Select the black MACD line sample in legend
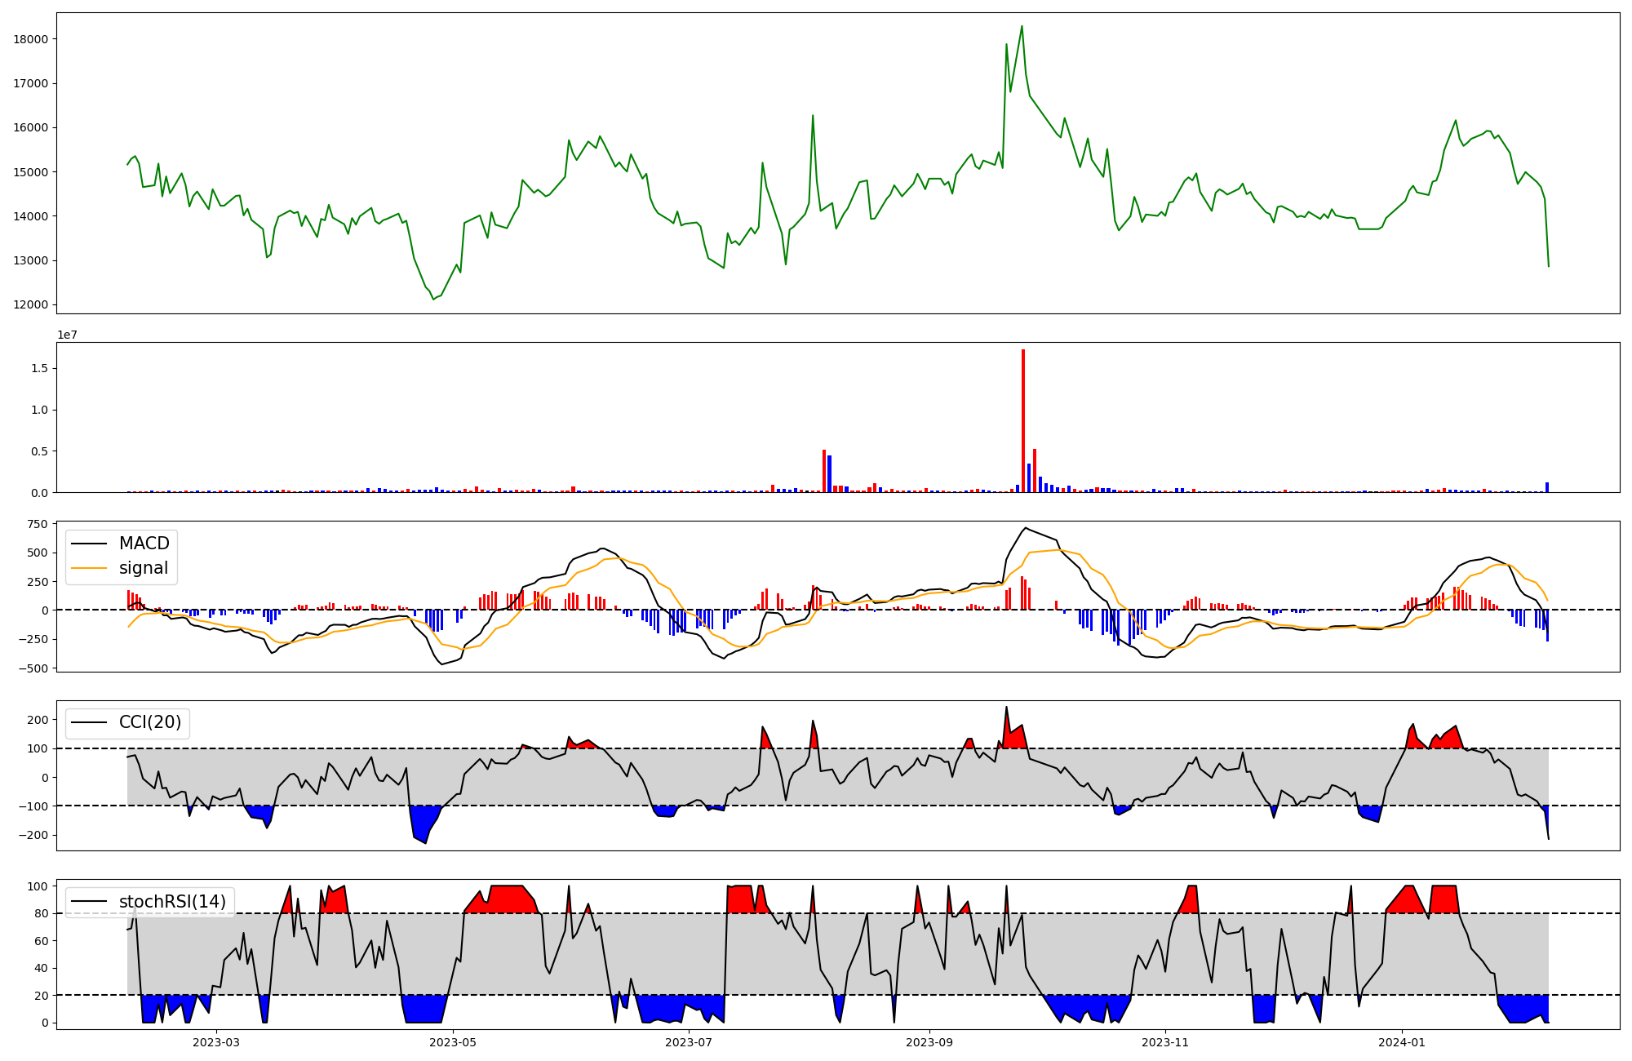Screen dimensions: 1632x1061 [x=90, y=544]
